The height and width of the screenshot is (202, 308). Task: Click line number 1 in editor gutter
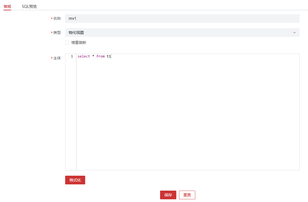click(72, 56)
